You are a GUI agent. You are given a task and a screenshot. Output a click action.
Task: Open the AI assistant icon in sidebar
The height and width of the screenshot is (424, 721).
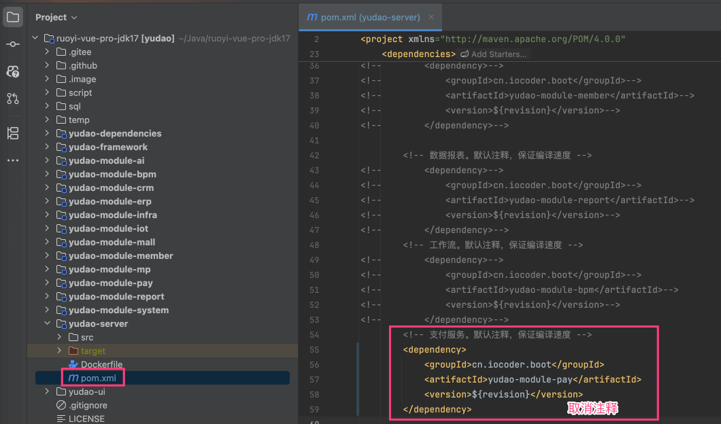click(x=13, y=71)
